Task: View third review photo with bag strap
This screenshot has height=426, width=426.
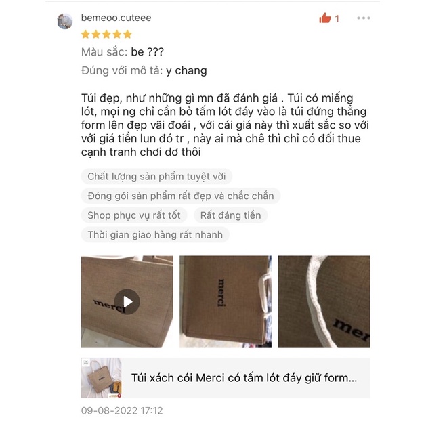Action: coord(324,301)
